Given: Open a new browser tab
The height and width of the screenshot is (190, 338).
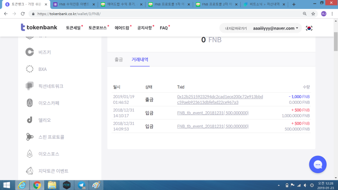Looking at the screenshot, I should [294, 4].
